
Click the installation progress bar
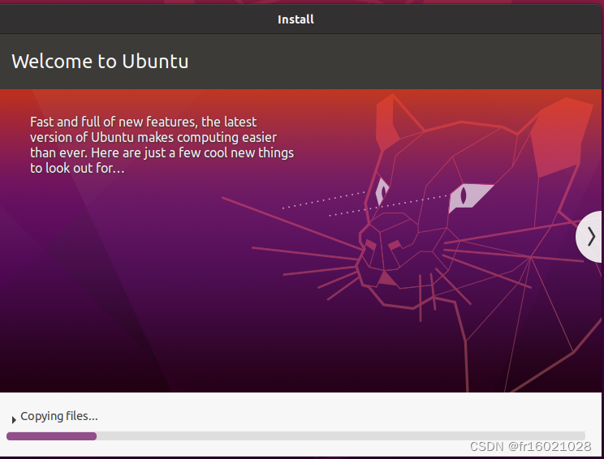[x=296, y=436]
